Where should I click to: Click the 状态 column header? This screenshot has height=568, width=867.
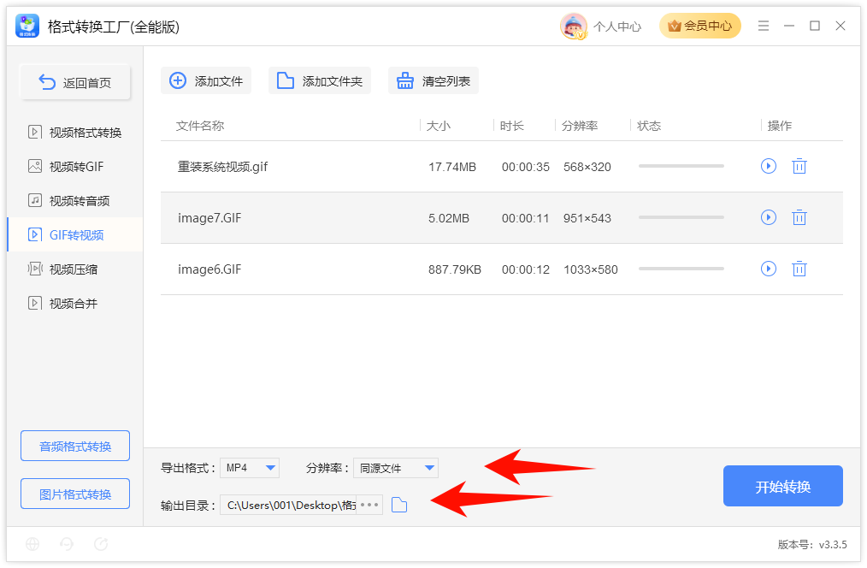(649, 126)
